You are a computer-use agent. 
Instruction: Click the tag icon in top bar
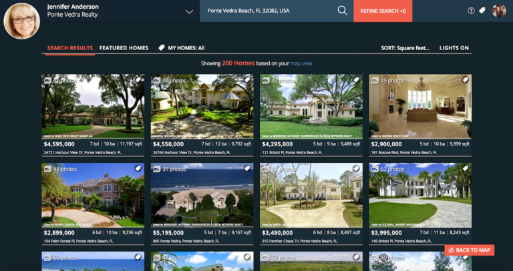482,11
